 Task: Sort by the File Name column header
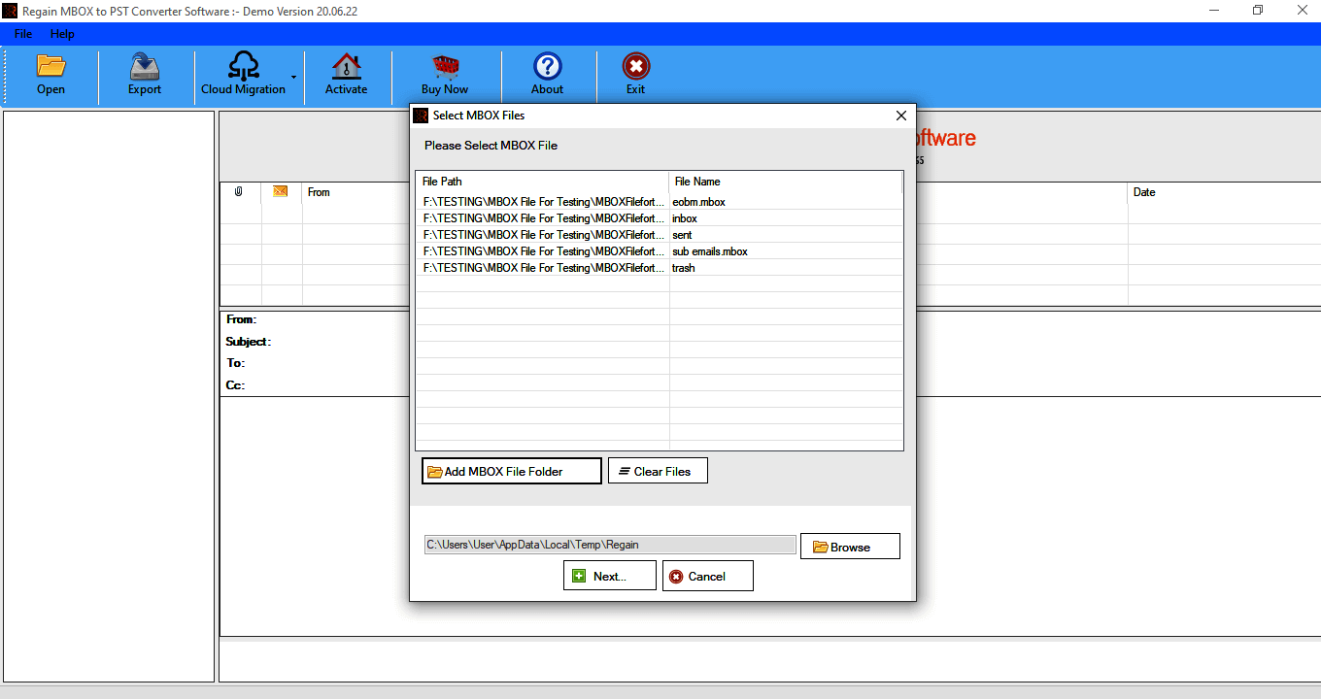[x=786, y=182]
